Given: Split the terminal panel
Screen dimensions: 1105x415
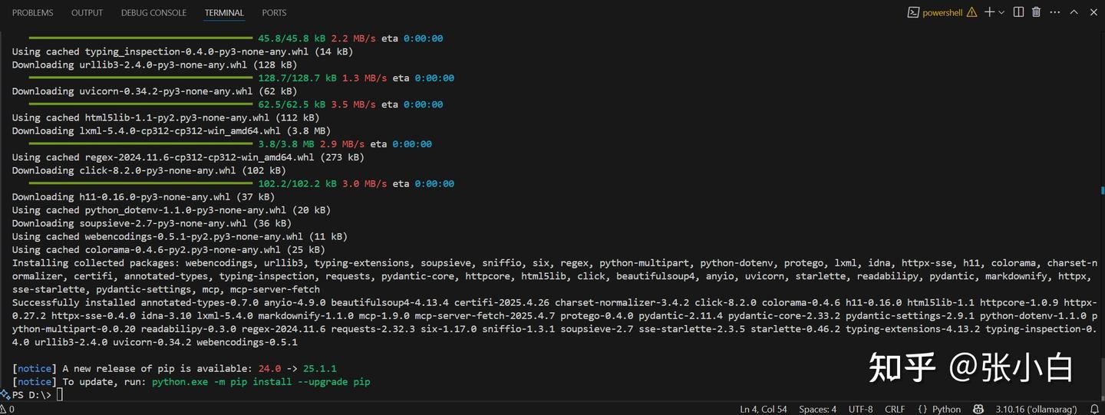Looking at the screenshot, I should click(x=1018, y=12).
